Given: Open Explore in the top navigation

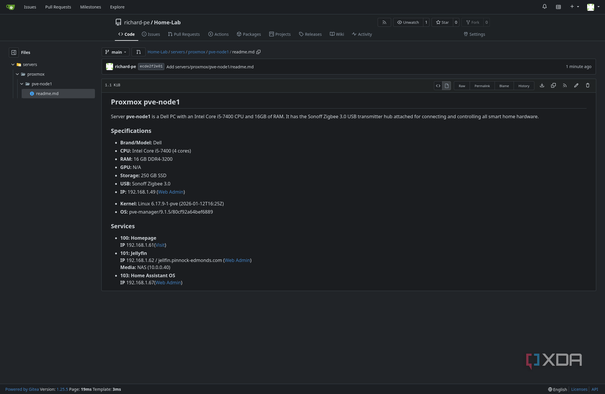Looking at the screenshot, I should click(x=117, y=7).
